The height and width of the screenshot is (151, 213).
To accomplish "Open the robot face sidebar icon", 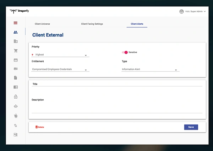I will [16, 106].
